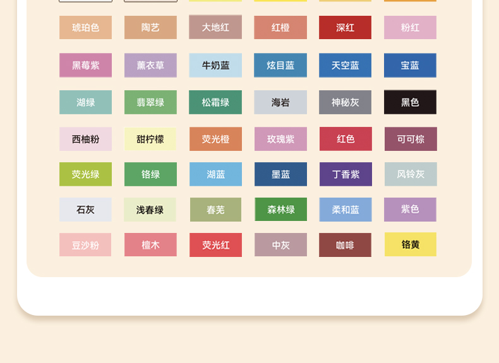Pick the 森林绿 forest green swatch

pos(280,210)
